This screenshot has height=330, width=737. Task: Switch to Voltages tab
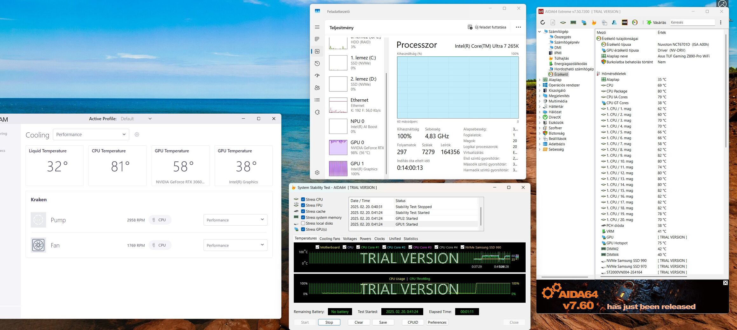pos(350,239)
